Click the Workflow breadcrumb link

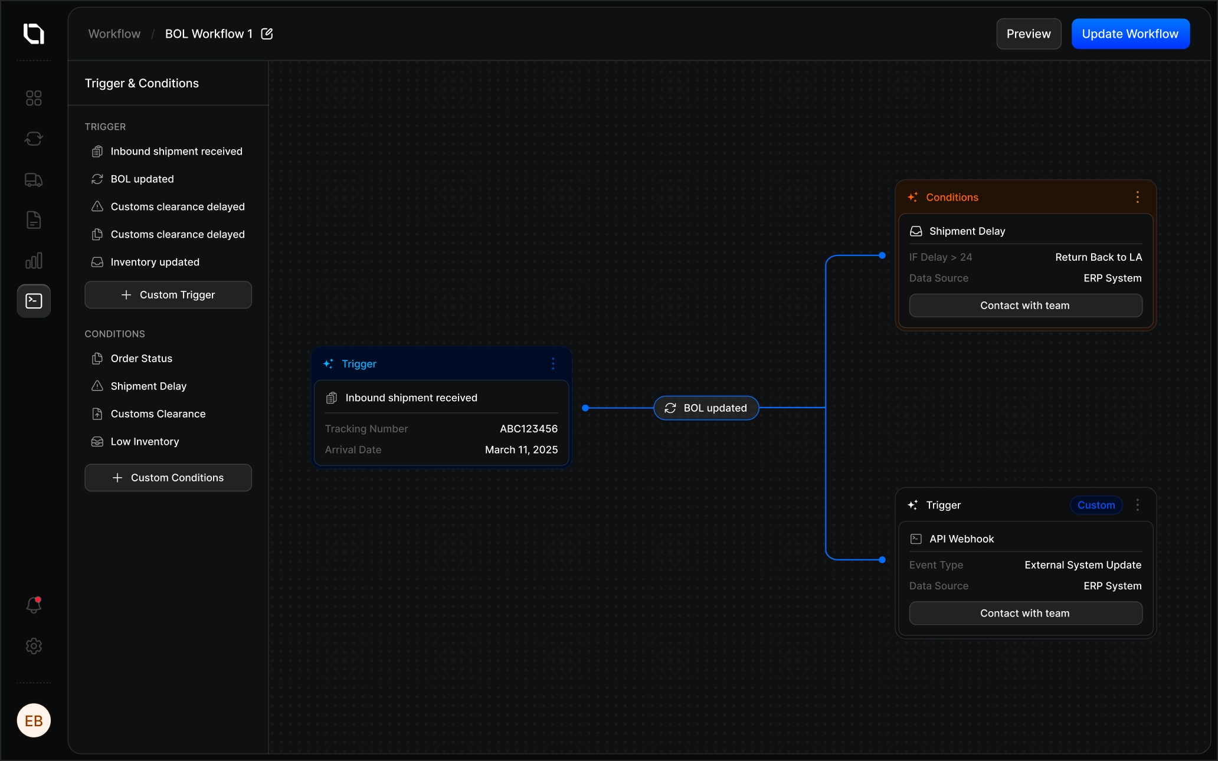[114, 34]
